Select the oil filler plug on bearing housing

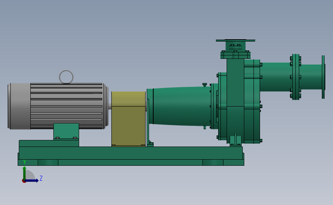pos(204,85)
